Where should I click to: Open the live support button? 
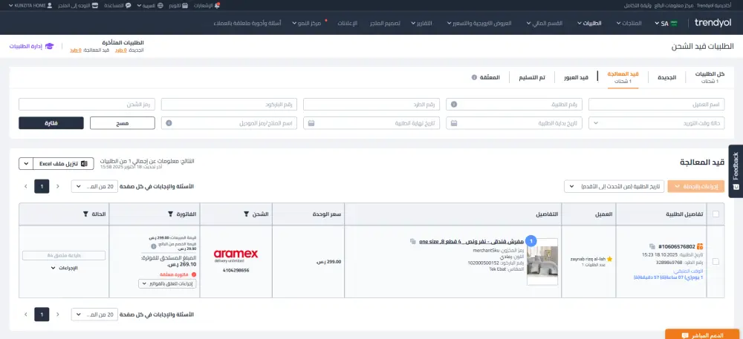click(702, 335)
